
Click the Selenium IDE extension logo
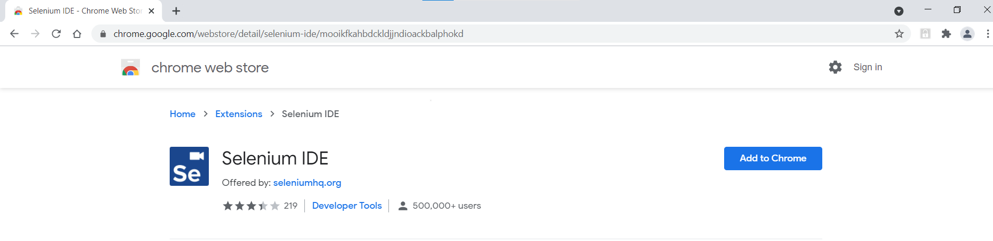pos(189,166)
